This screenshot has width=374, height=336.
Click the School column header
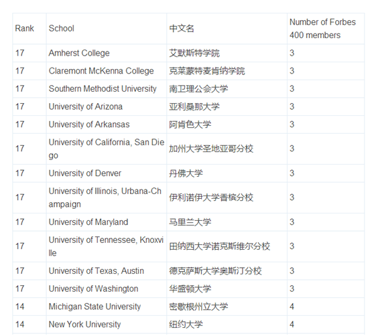tap(107, 29)
